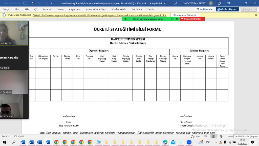
Task: Open the SY account avatar
Action: pyautogui.click(x=211, y=3)
